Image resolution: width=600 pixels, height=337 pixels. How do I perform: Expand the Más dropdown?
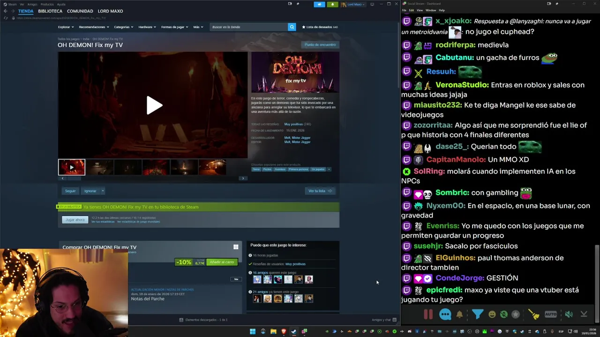198,27
